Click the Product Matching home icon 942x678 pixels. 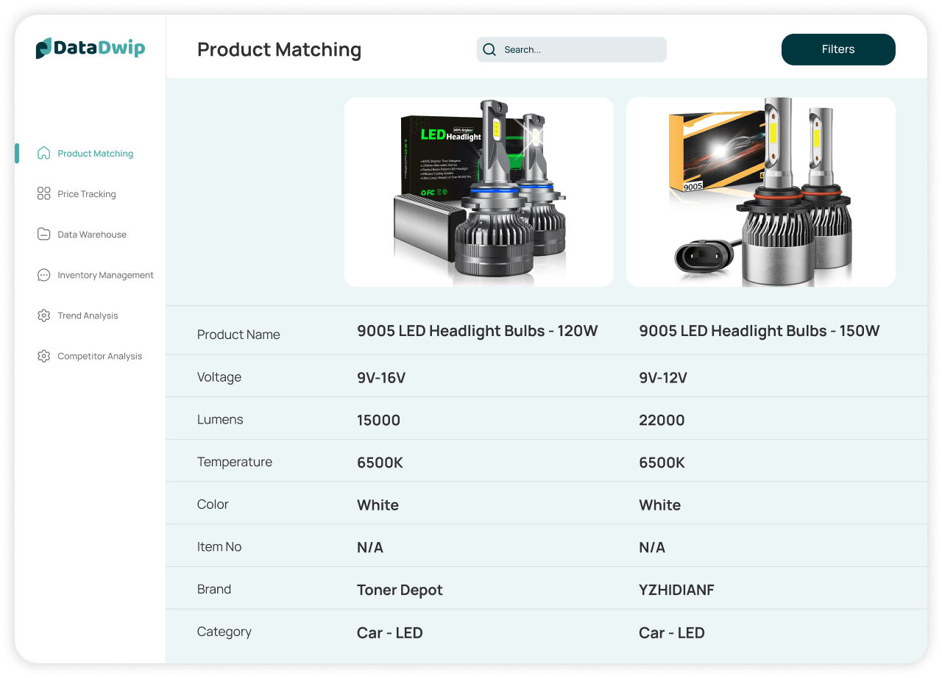click(43, 153)
